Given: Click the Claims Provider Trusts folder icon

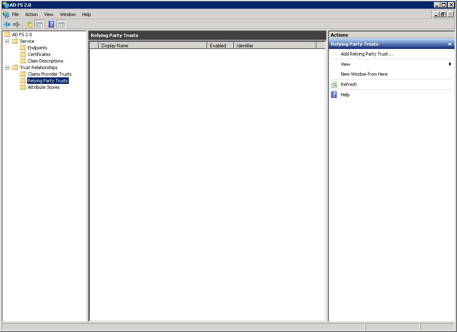Looking at the screenshot, I should (x=23, y=74).
